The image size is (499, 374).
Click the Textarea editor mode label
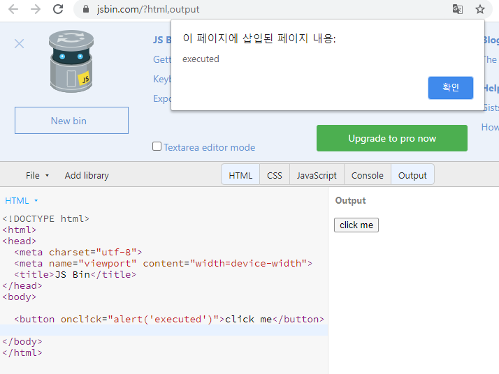210,147
